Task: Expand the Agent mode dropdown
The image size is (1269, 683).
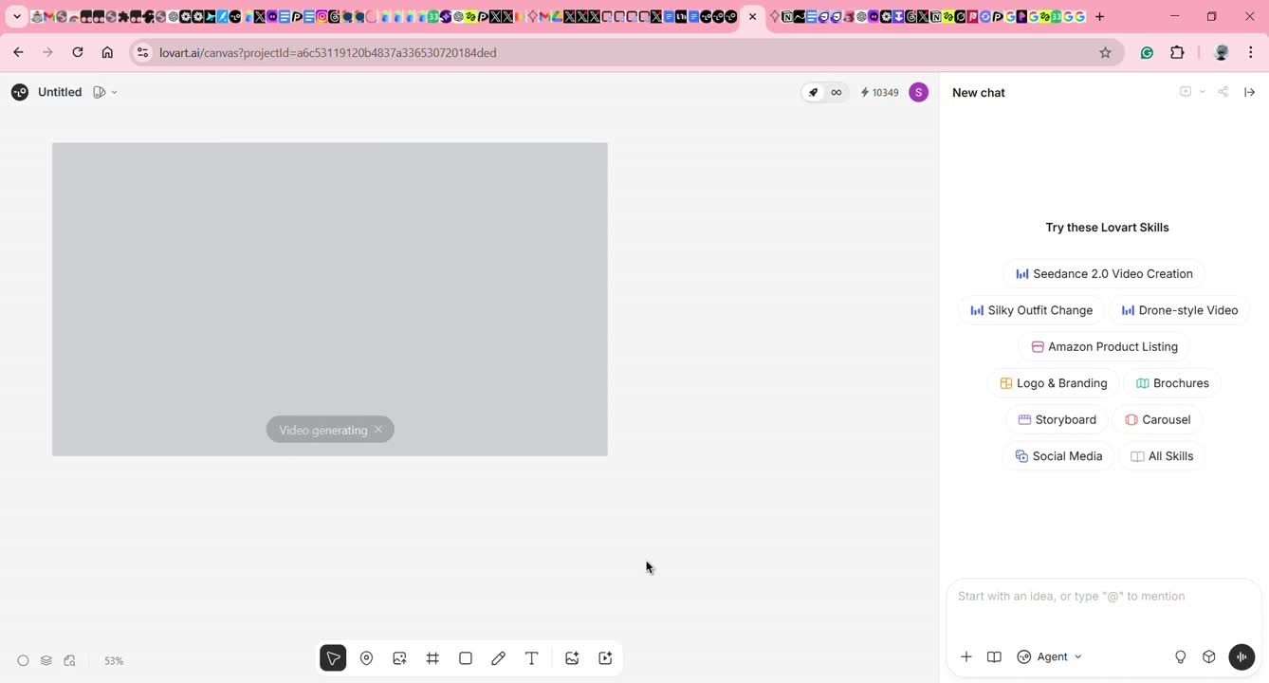Action: click(1050, 656)
